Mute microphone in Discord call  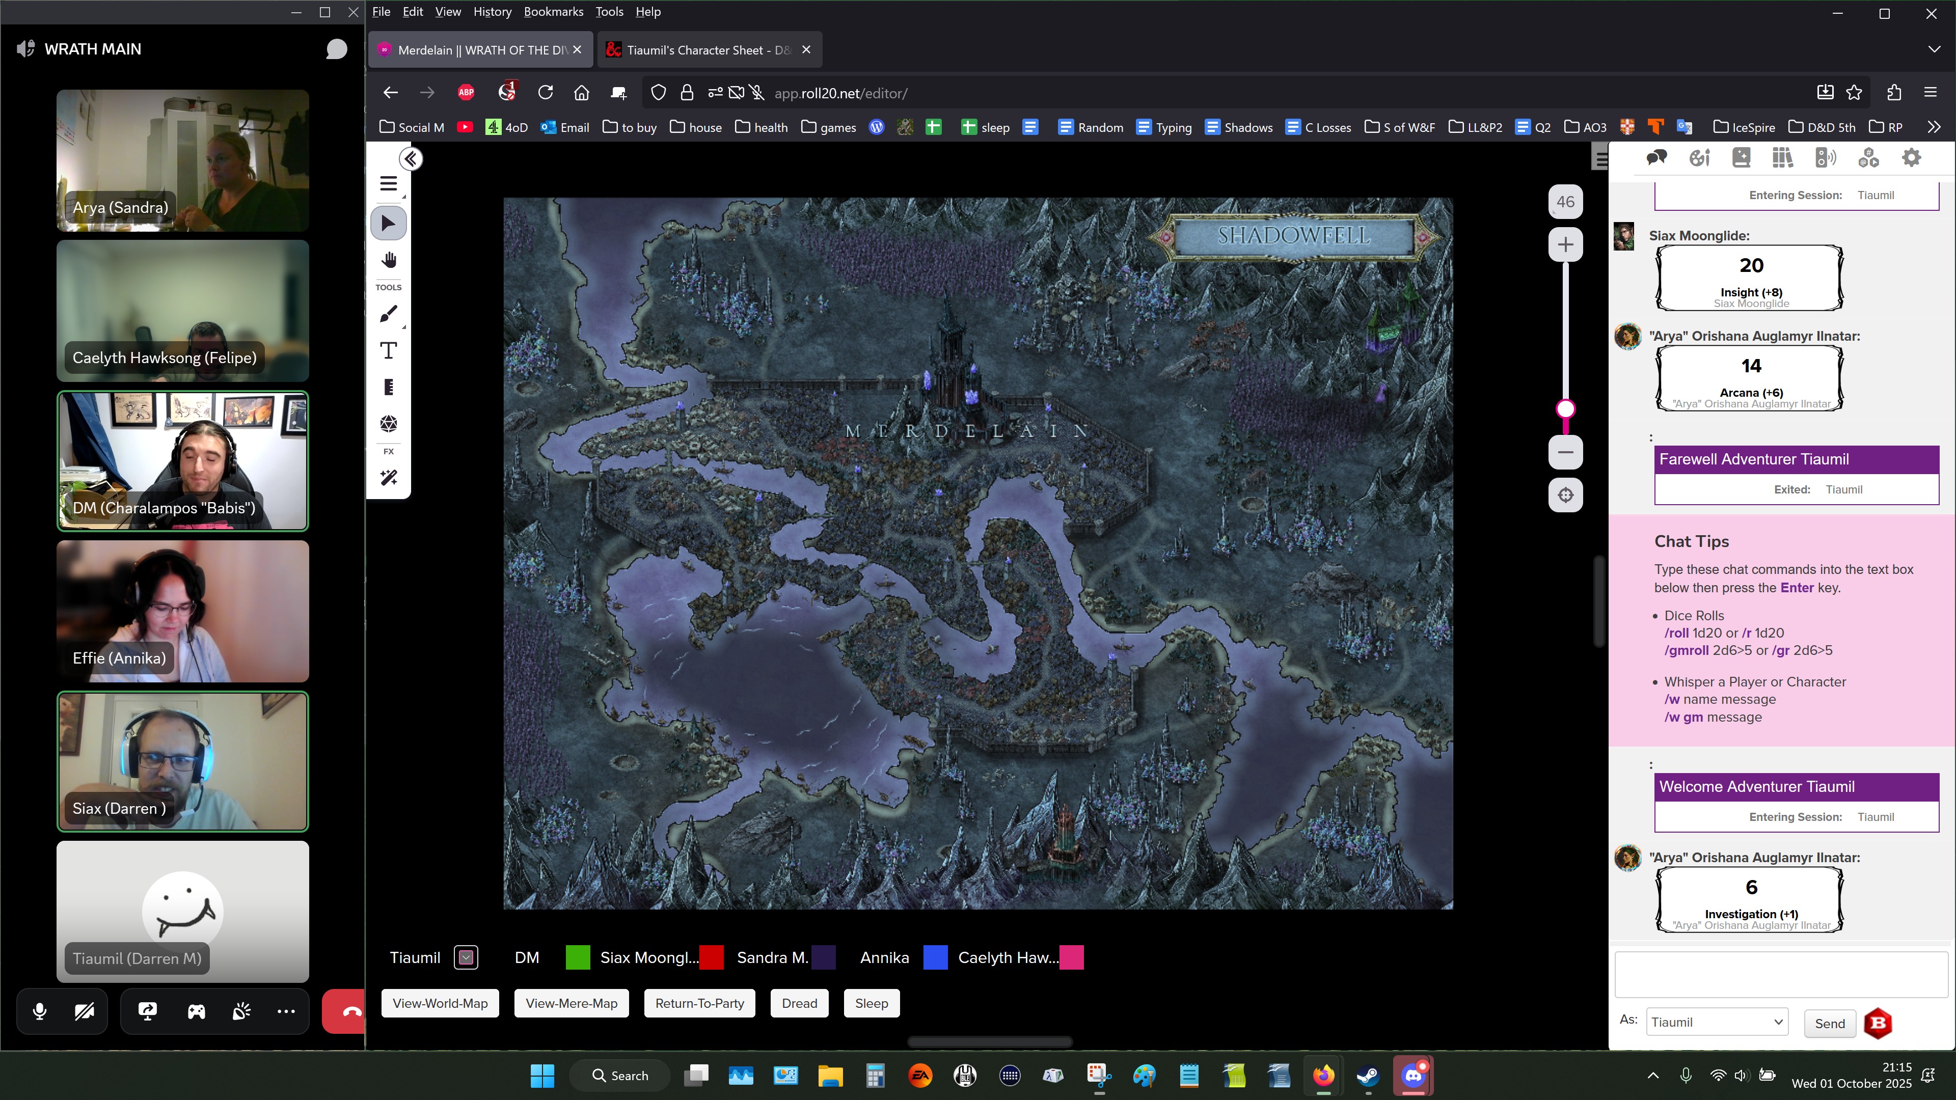click(40, 1011)
